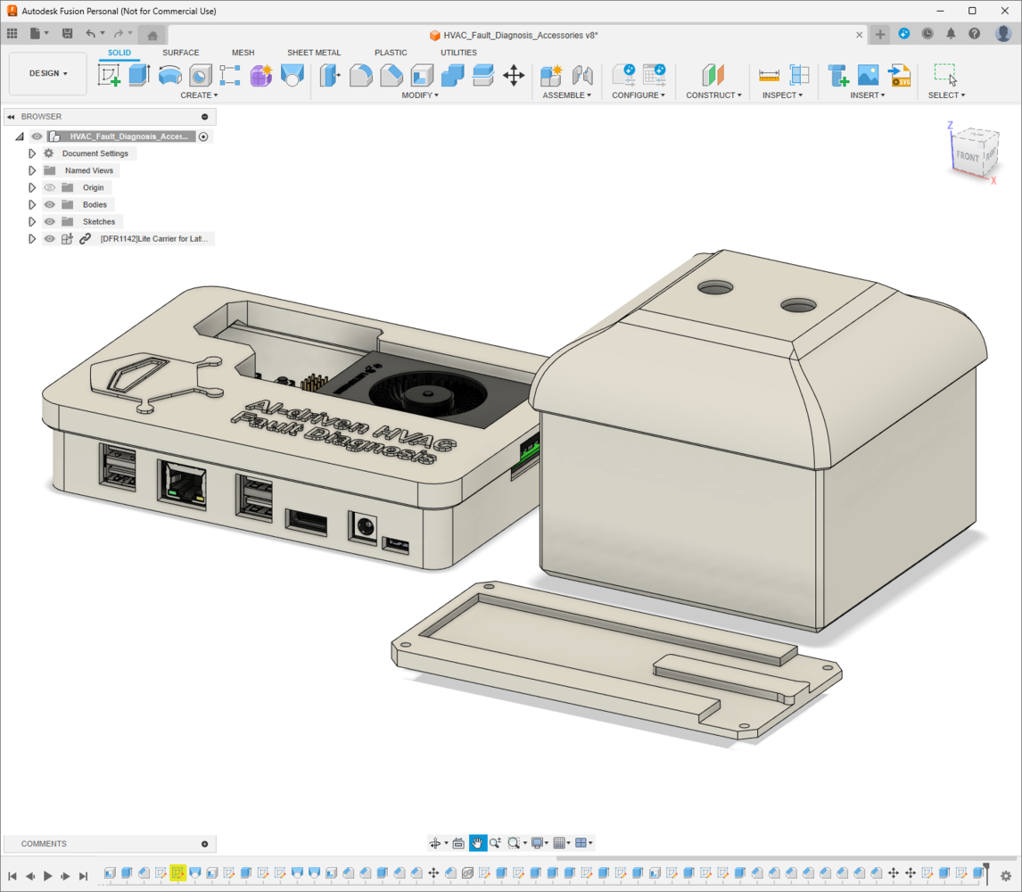Switch to the SHEET METAL tab
The width and height of the screenshot is (1022, 892).
(314, 53)
